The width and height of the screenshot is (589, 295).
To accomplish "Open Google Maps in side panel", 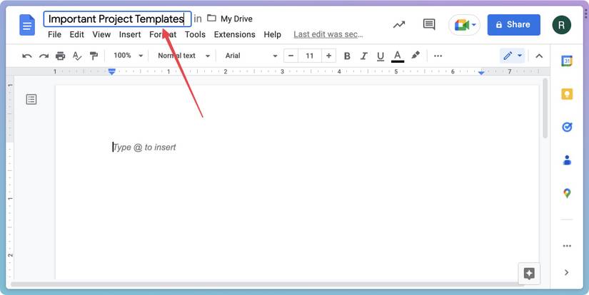I will pos(567,193).
